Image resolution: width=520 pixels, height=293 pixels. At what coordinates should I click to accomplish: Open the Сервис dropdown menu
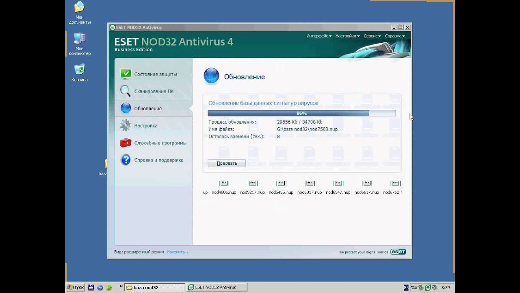pyautogui.click(x=372, y=36)
